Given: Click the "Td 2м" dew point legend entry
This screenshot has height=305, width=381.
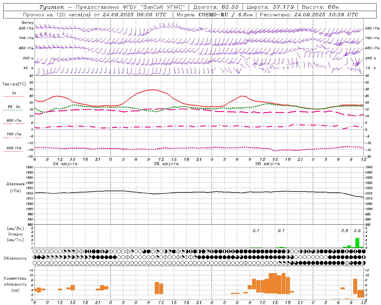Looking at the screenshot, I should [x=14, y=107].
